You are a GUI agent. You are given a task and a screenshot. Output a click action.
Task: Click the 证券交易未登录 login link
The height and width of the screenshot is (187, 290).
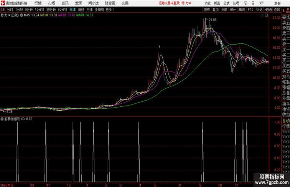(169, 3)
